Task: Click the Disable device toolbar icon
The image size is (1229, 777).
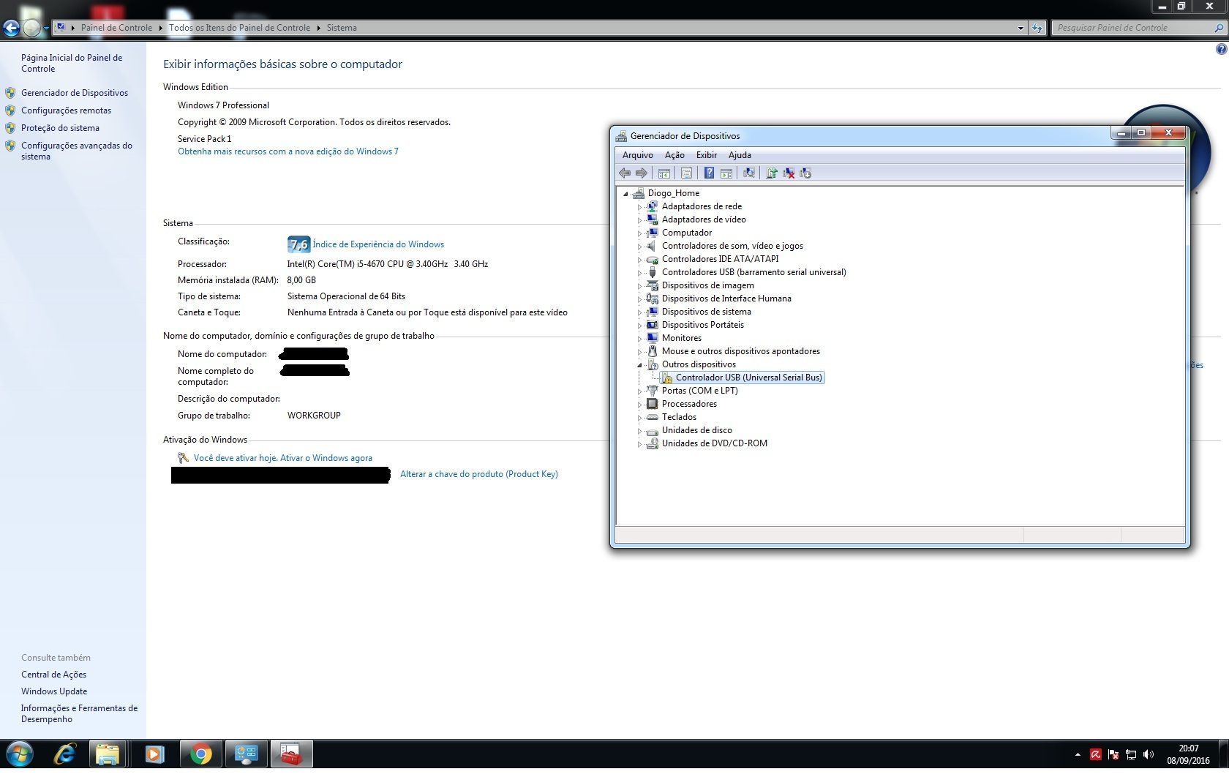Action: (x=805, y=173)
